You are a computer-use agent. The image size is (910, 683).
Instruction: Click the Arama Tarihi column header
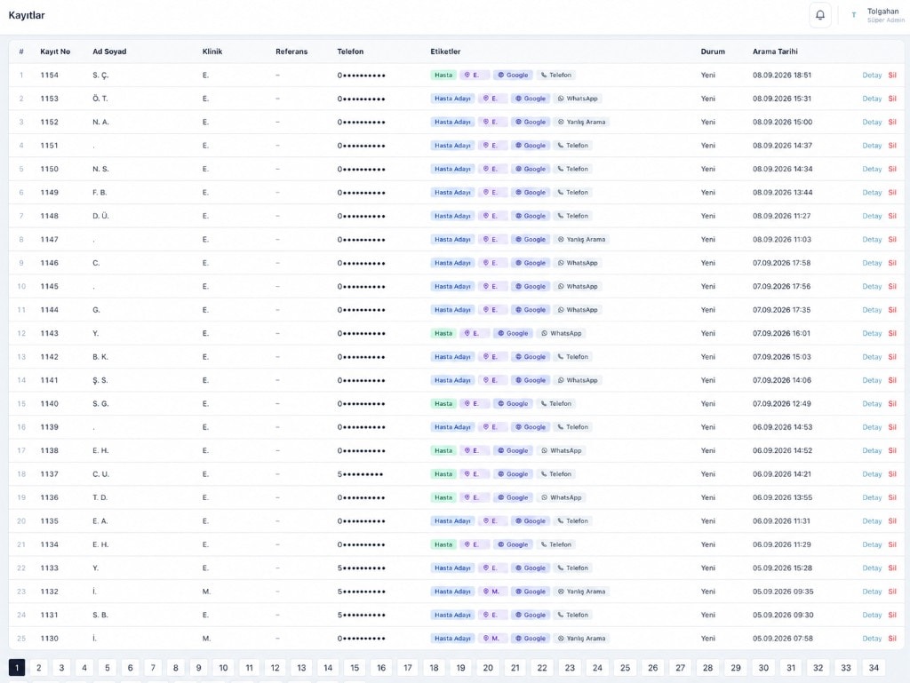pyautogui.click(x=775, y=52)
